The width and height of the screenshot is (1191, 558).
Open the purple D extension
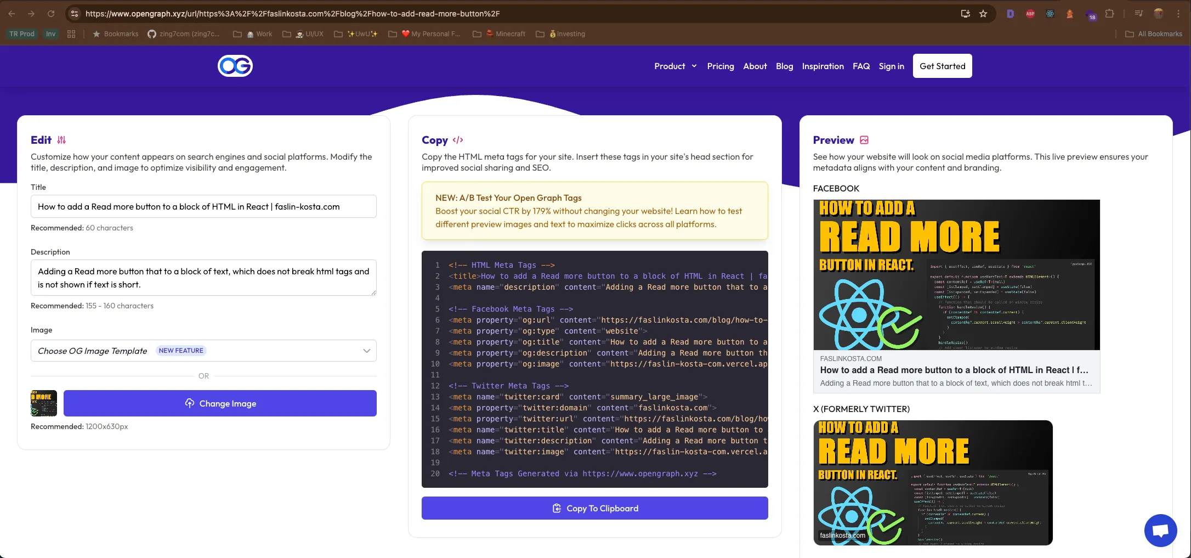1010,14
